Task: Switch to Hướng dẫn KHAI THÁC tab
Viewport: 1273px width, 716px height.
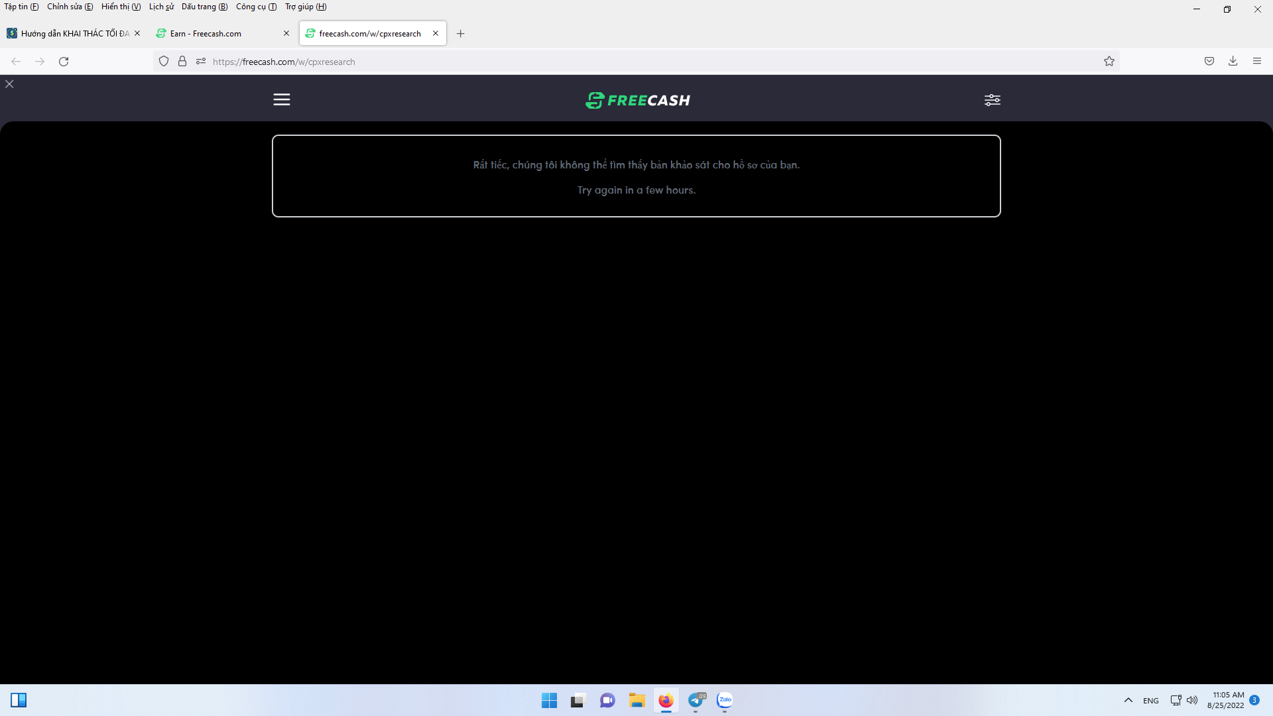Action: [70, 34]
